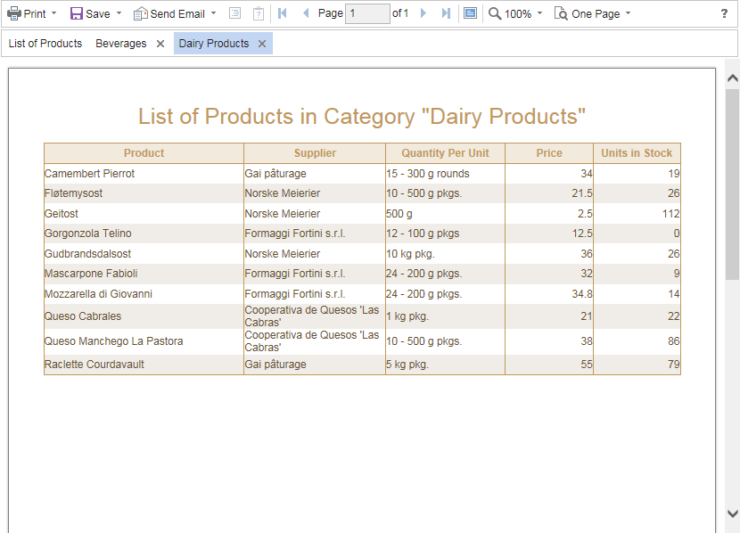Click the scrollbar up arrow

[733, 78]
